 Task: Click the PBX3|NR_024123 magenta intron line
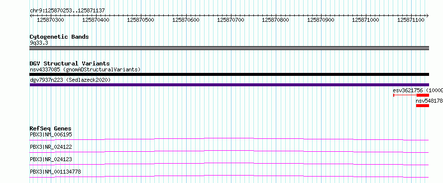click(229, 164)
